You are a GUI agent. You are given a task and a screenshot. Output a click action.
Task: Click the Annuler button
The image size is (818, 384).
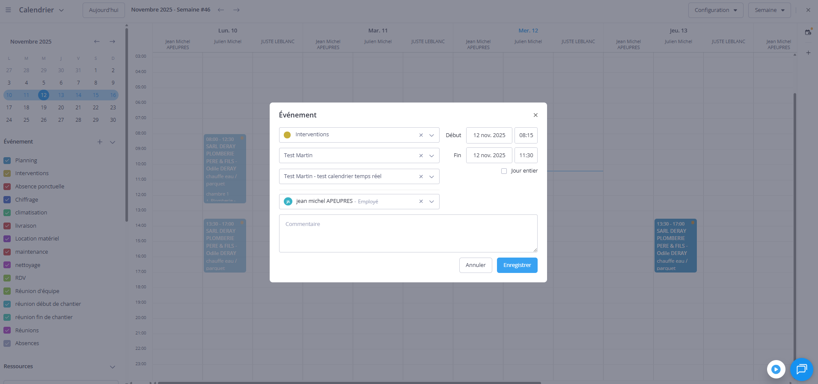pos(475,265)
